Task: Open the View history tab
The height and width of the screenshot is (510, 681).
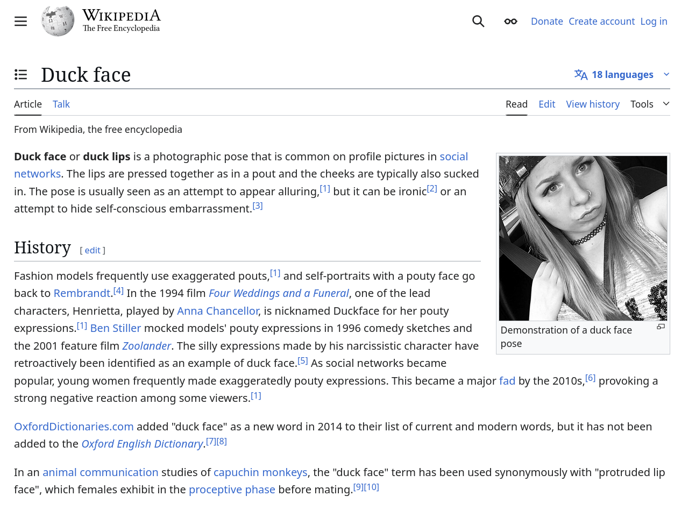Action: pyautogui.click(x=593, y=104)
